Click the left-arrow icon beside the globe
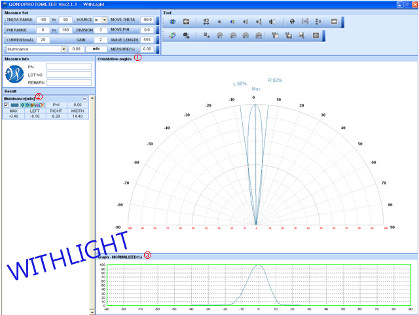Screen dimensions: 419x315 click(x=186, y=21)
